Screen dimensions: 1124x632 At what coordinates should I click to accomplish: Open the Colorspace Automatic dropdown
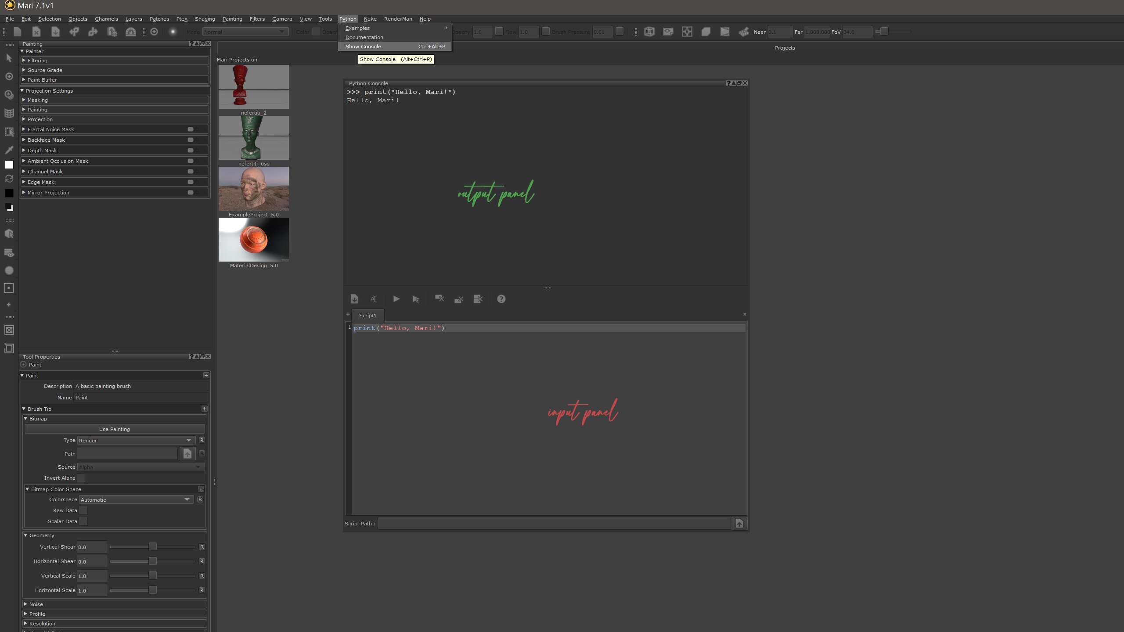pos(136,499)
